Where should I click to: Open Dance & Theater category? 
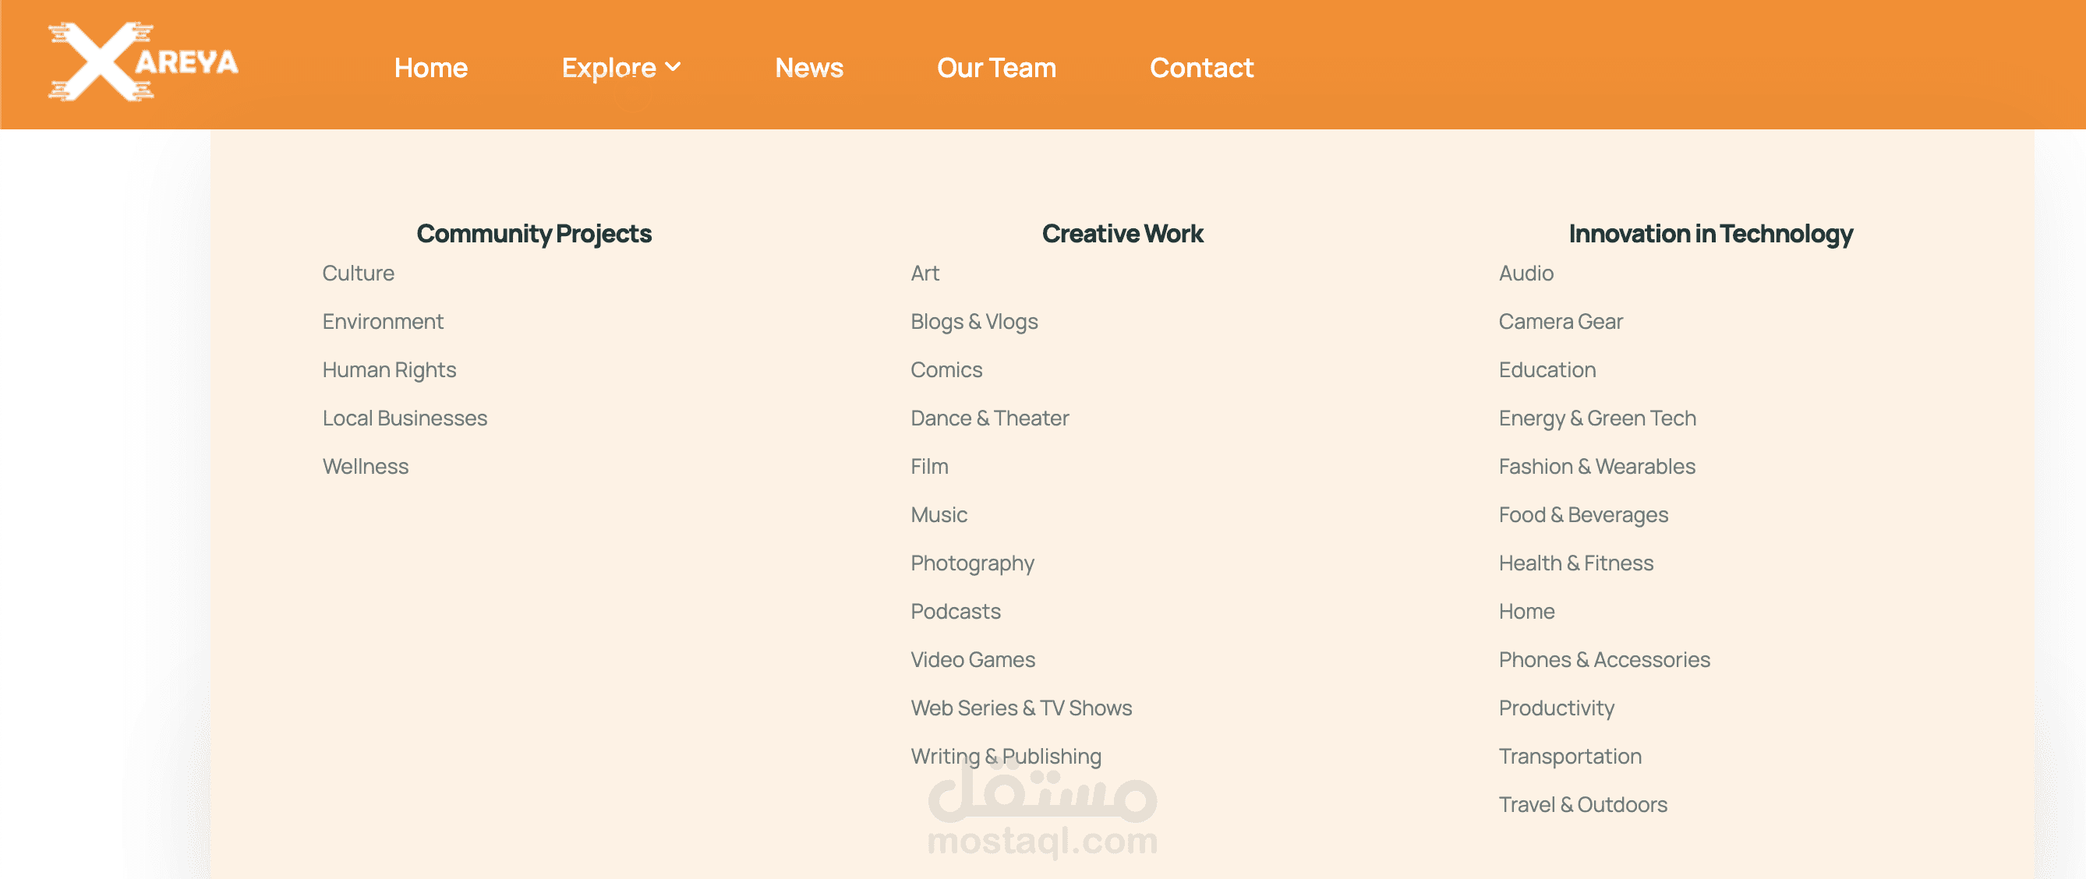(x=989, y=418)
